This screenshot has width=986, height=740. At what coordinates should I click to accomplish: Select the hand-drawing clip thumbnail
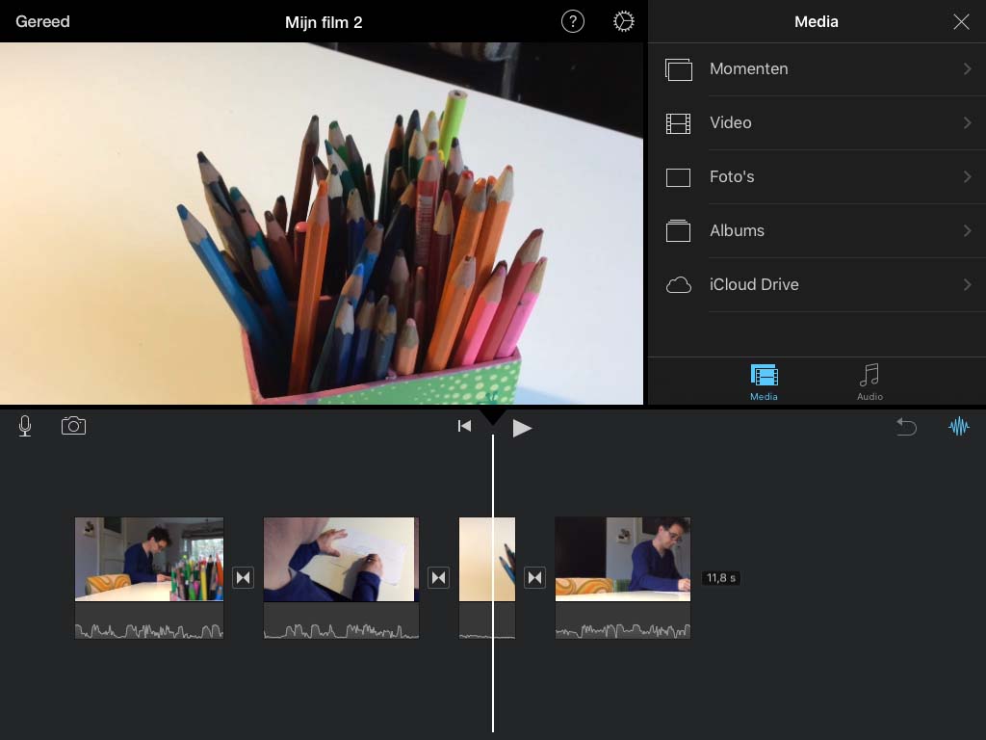point(341,559)
